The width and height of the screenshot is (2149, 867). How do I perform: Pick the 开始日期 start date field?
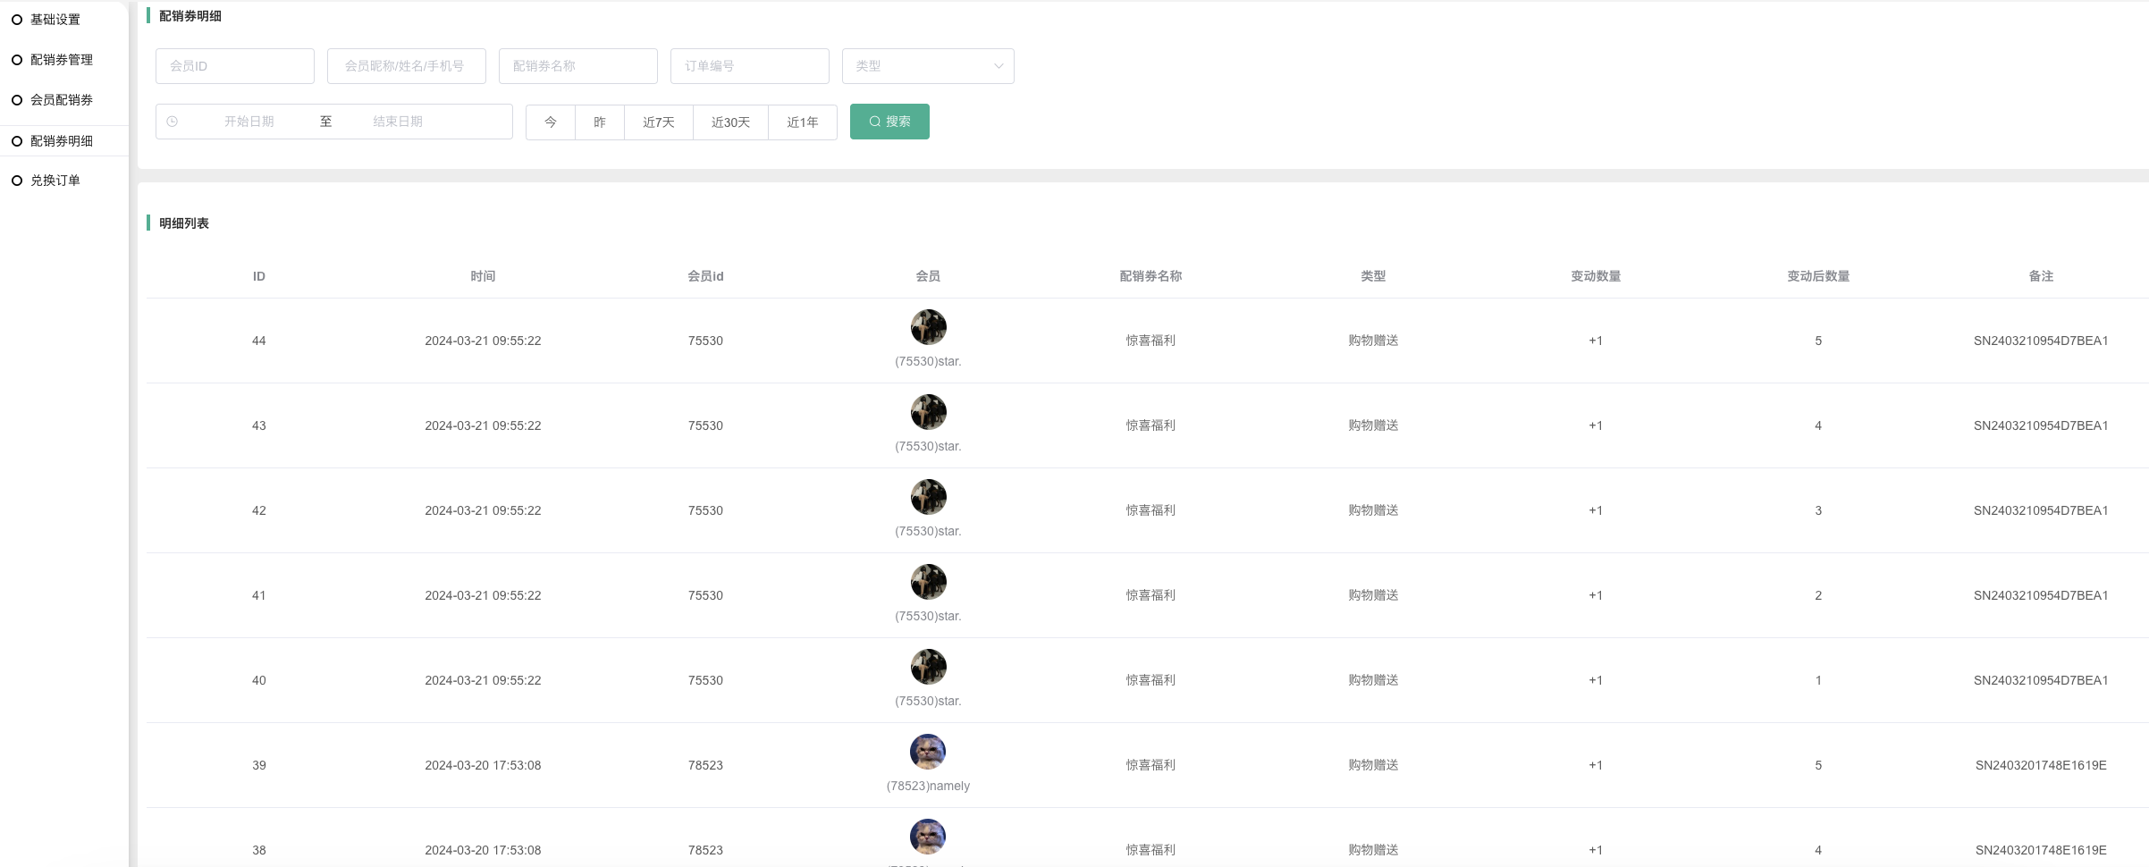pyautogui.click(x=249, y=122)
